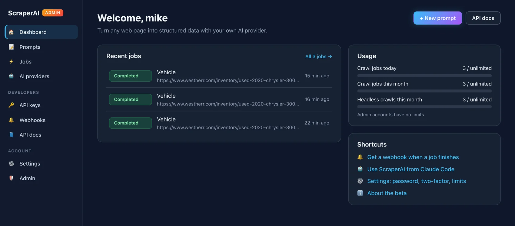Screen dimensions: 515x226
Task: Open Use ScraperAI from Claude Code link
Action: [x=411, y=169]
